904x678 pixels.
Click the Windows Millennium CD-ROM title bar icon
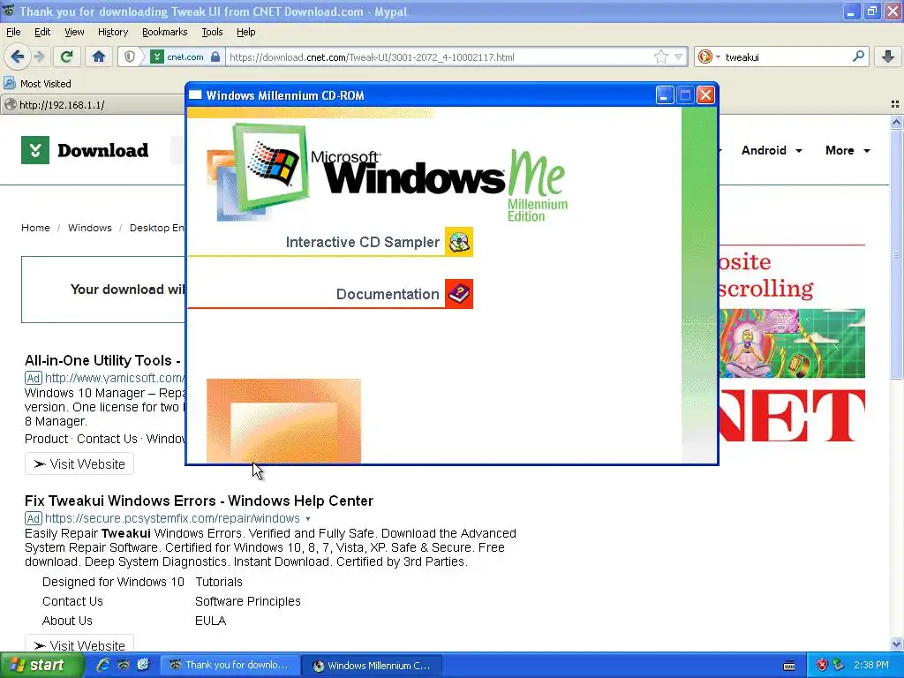coord(195,95)
